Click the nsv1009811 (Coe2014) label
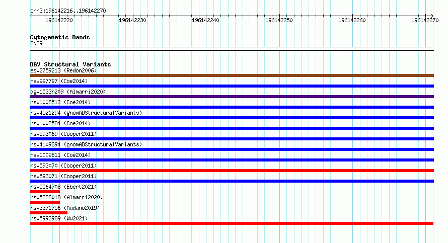Screen dimensions: 448x243 60,155
